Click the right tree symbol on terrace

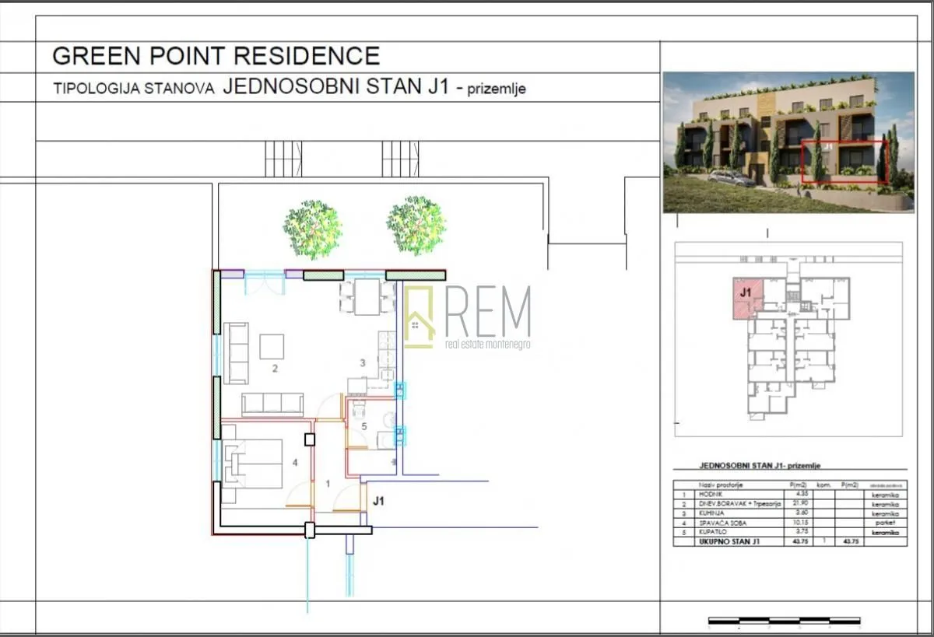416,226
